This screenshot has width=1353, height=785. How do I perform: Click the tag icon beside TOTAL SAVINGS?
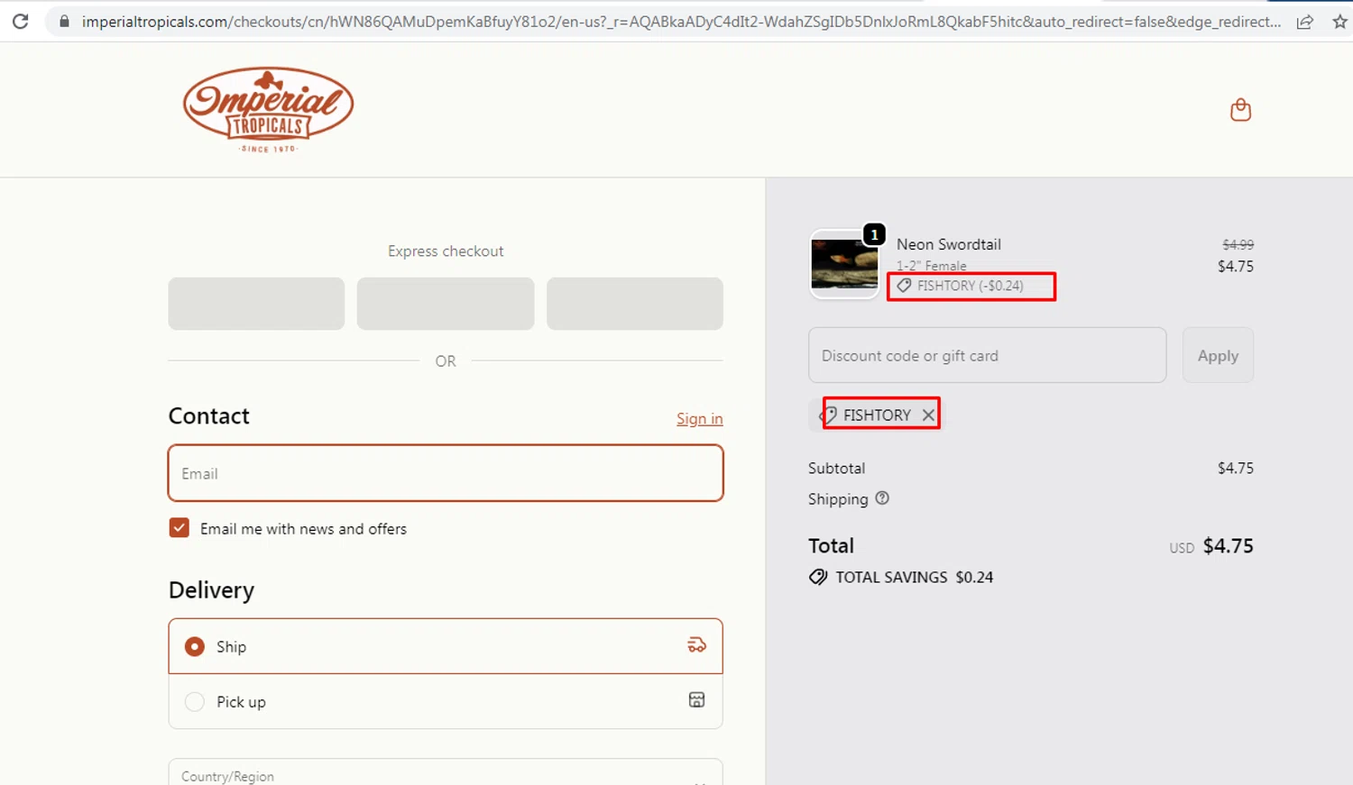pyautogui.click(x=818, y=577)
